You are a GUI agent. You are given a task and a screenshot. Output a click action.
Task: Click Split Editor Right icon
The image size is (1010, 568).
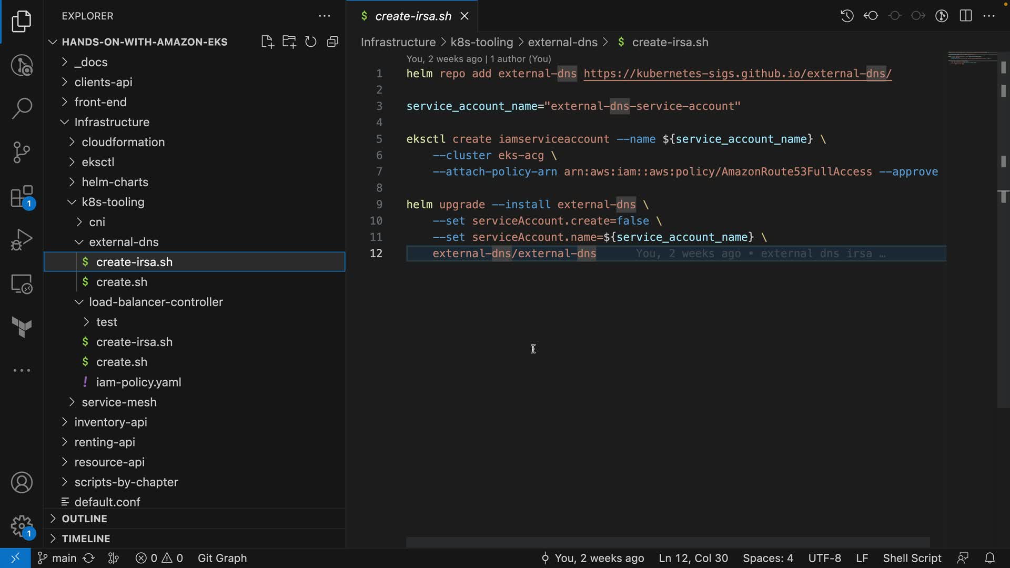966,16
